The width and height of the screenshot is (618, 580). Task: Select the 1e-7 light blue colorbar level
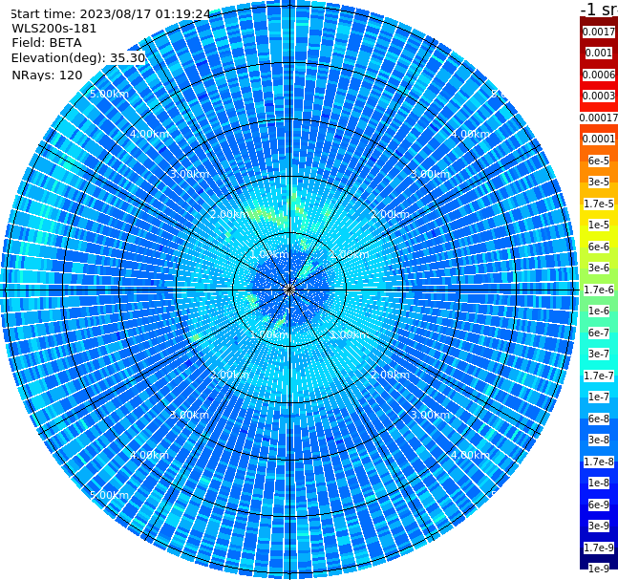pyautogui.click(x=598, y=397)
